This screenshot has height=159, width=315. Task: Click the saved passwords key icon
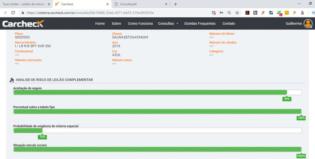[221, 13]
